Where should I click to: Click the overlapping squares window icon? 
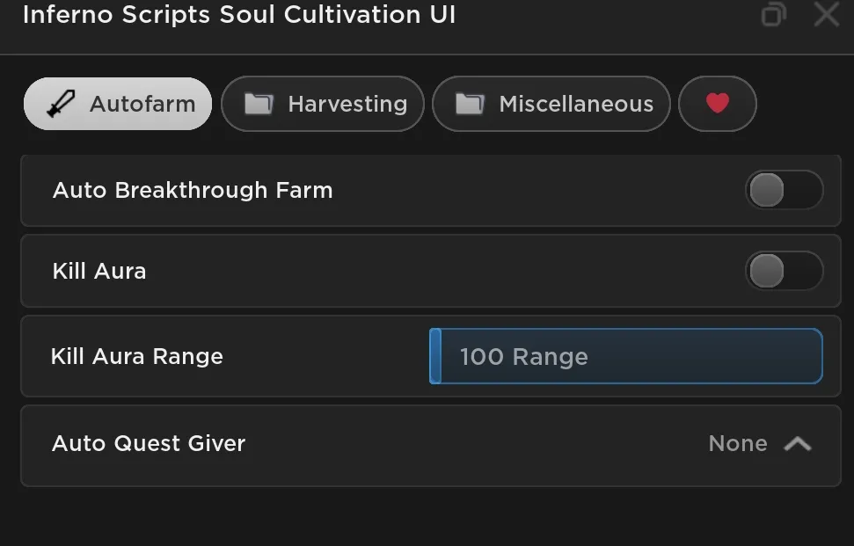[x=773, y=14]
